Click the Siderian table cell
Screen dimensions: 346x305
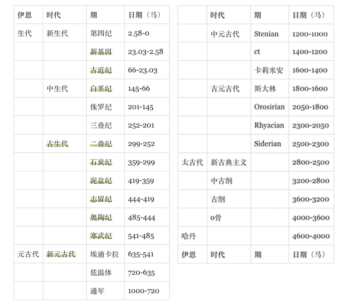(x=267, y=144)
